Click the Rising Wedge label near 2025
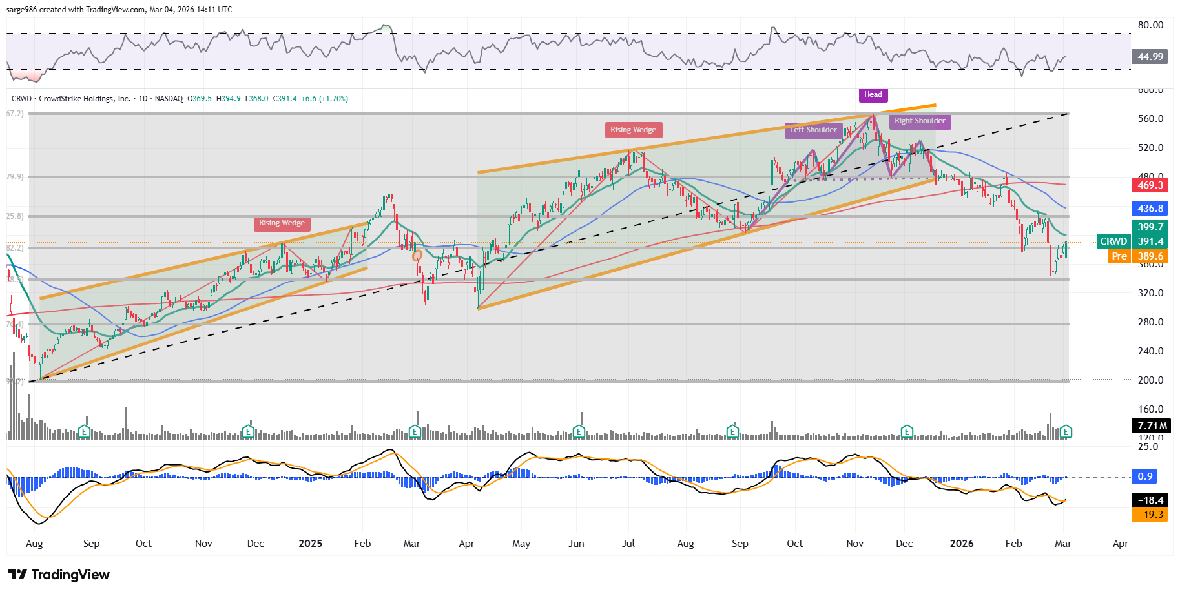Image resolution: width=1180 pixels, height=594 pixels. [x=282, y=223]
